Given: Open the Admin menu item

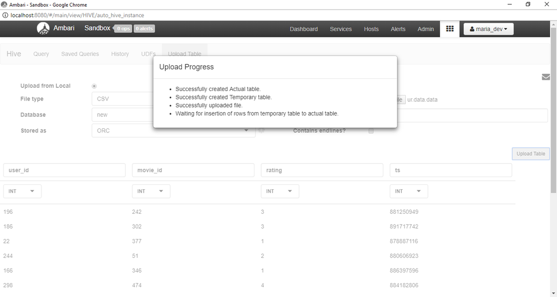Looking at the screenshot, I should (x=426, y=29).
